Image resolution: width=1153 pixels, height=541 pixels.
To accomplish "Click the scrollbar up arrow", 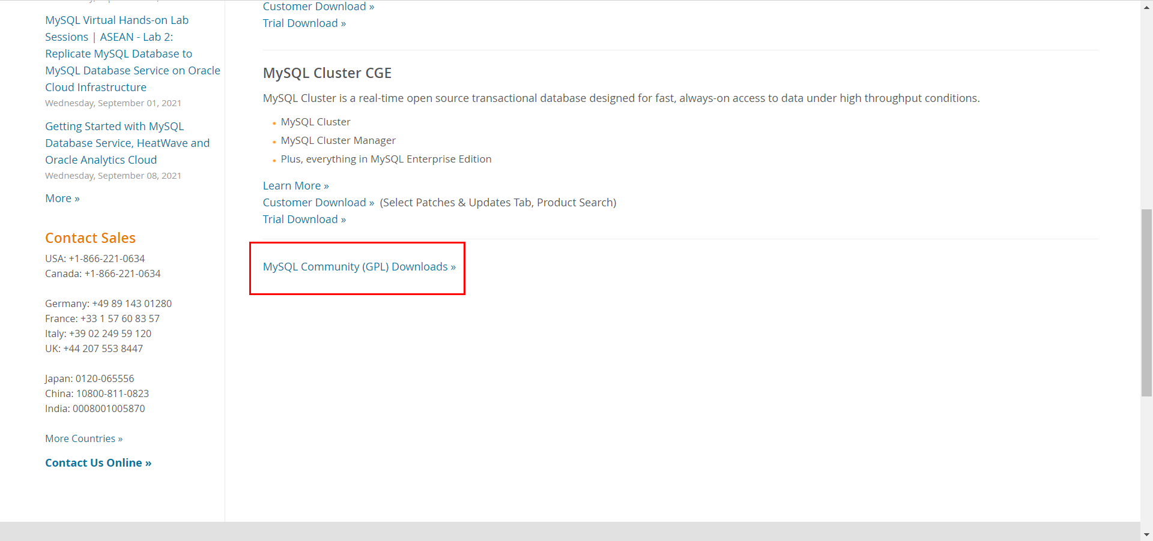I will [x=1146, y=6].
